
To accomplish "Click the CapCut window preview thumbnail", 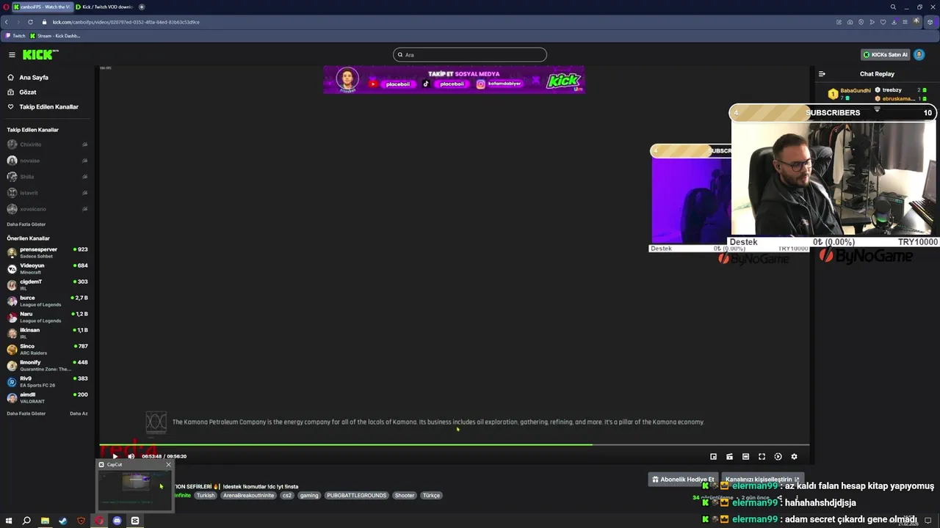I will (x=135, y=489).
